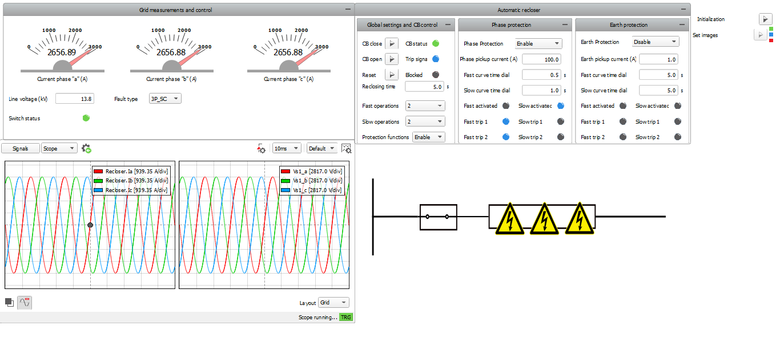
Task: Open the viewport settings icon beside Default
Action: (346, 148)
